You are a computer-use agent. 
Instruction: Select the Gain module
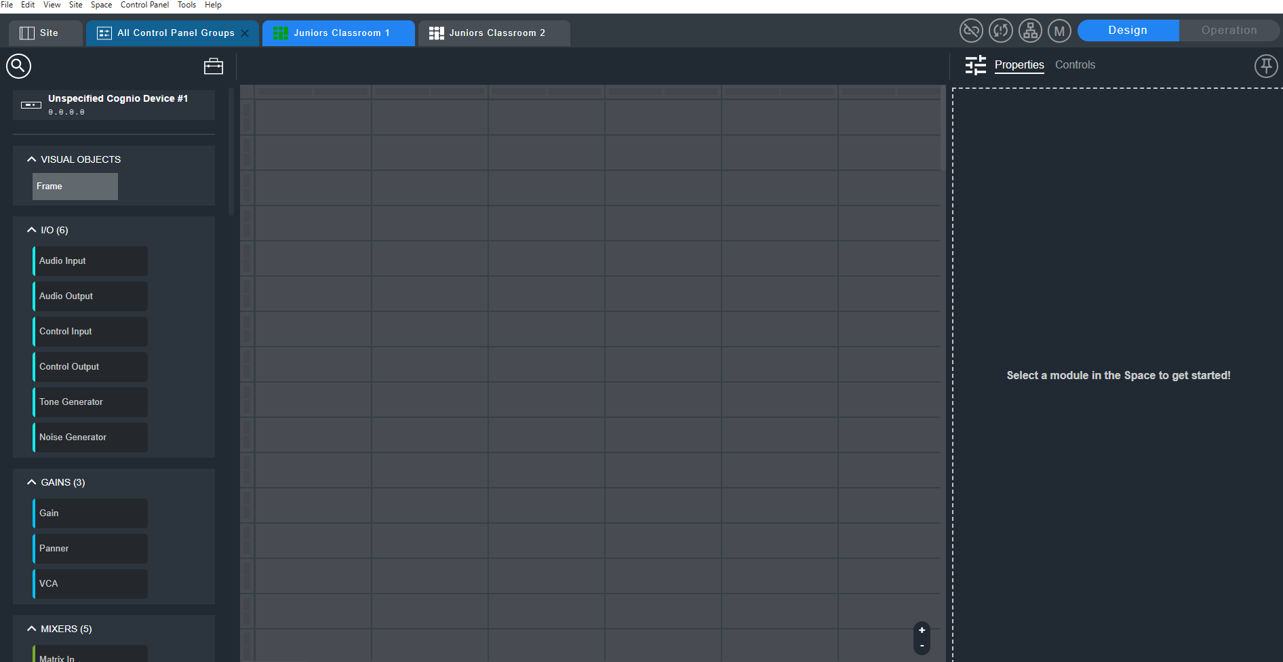coord(90,513)
